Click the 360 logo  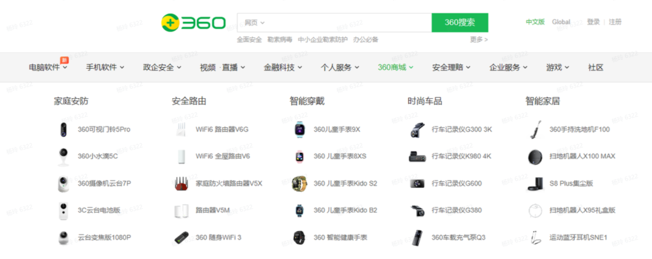pyautogui.click(x=194, y=22)
